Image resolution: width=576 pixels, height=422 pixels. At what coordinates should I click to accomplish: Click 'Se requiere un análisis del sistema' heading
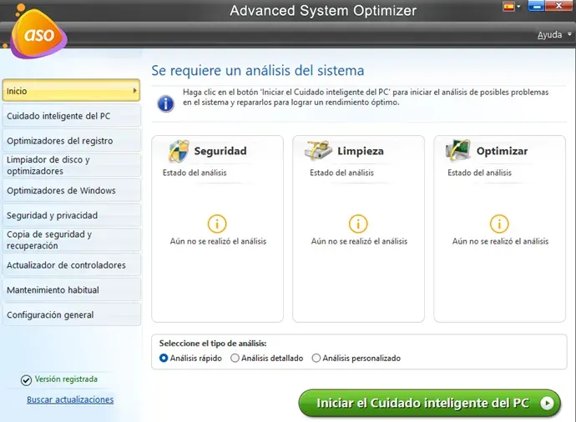click(x=258, y=70)
